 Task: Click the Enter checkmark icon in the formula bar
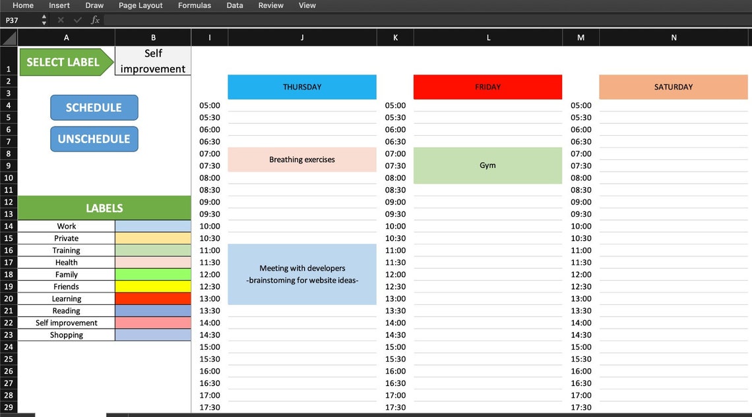[x=77, y=20]
